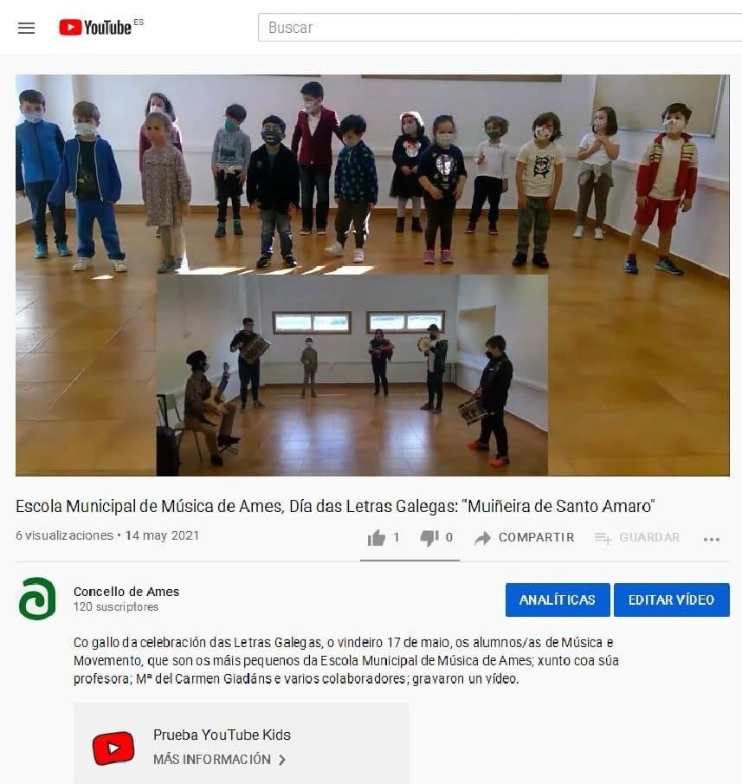Viewport: 742px width, 784px height.
Task: Open Prueba YouTube Kids promo
Action: click(x=242, y=744)
